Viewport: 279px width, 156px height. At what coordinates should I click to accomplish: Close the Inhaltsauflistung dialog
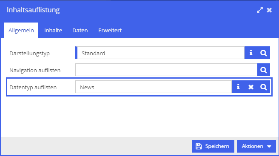pyautogui.click(x=269, y=10)
